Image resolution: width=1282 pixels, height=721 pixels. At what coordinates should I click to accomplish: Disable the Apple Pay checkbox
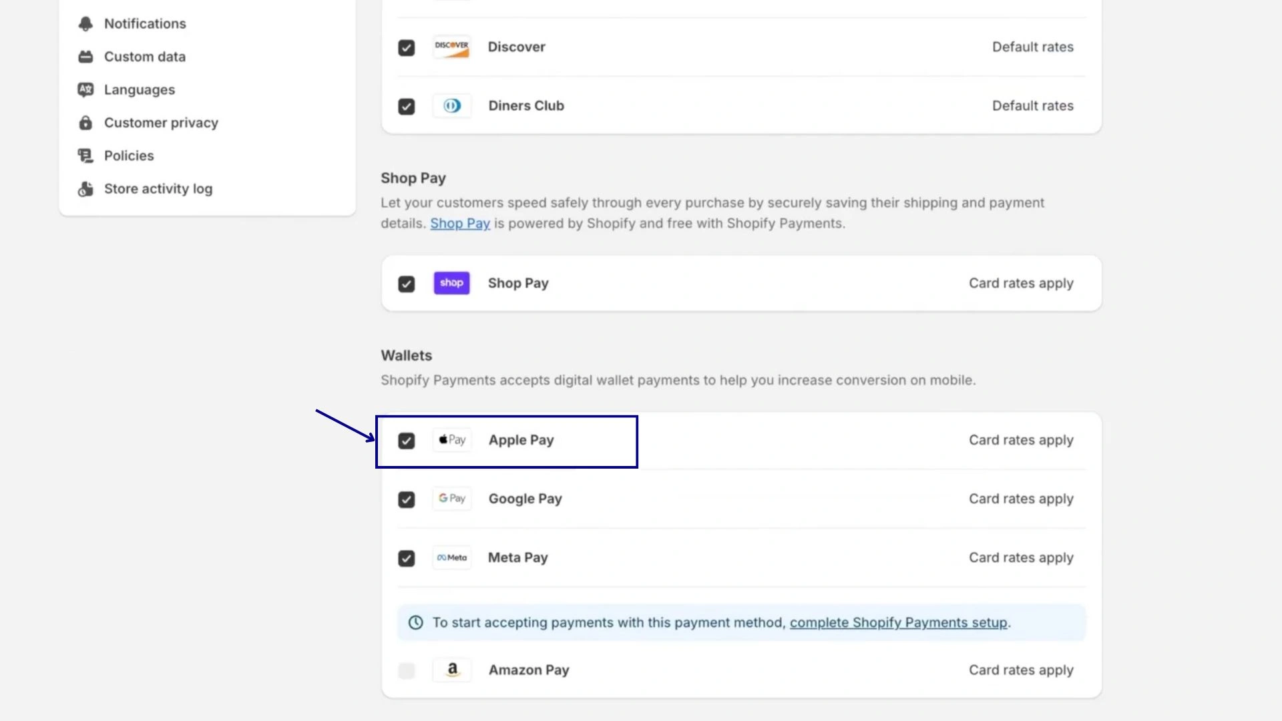(407, 441)
